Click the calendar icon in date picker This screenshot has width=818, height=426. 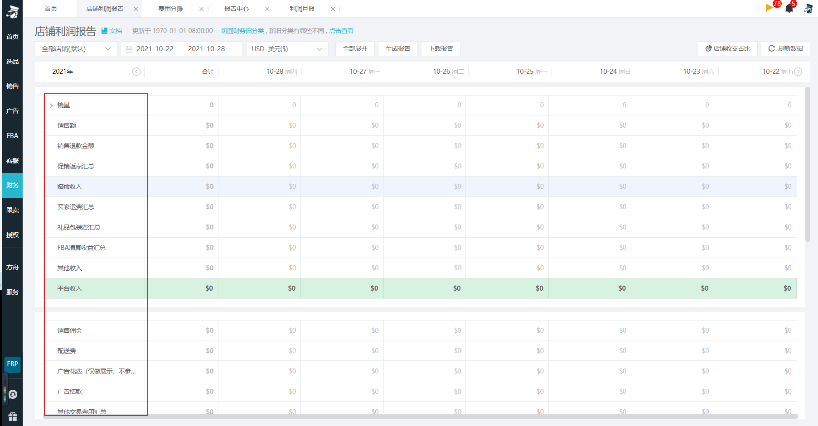pos(129,49)
